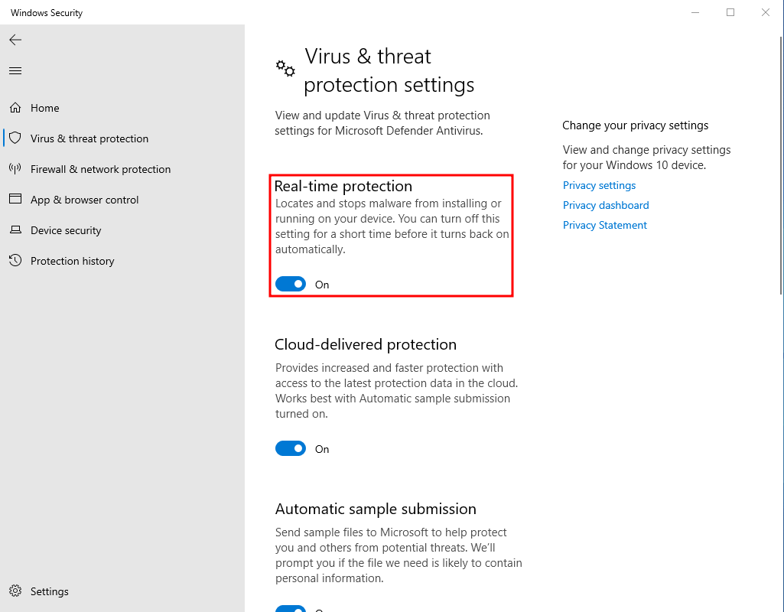784x612 pixels.
Task: Click the vertical scrollbar on right edge
Action: [781, 165]
